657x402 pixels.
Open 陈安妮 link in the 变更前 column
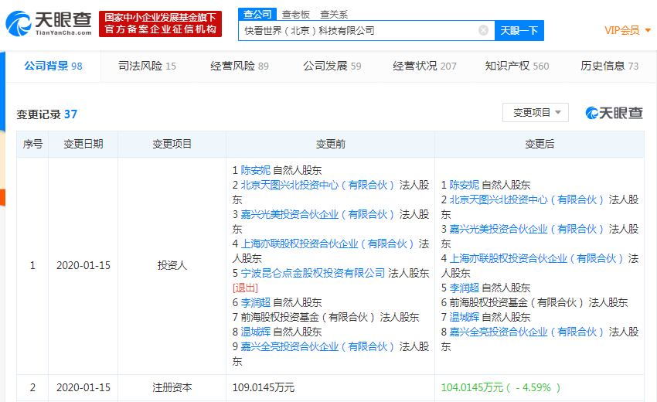point(256,169)
